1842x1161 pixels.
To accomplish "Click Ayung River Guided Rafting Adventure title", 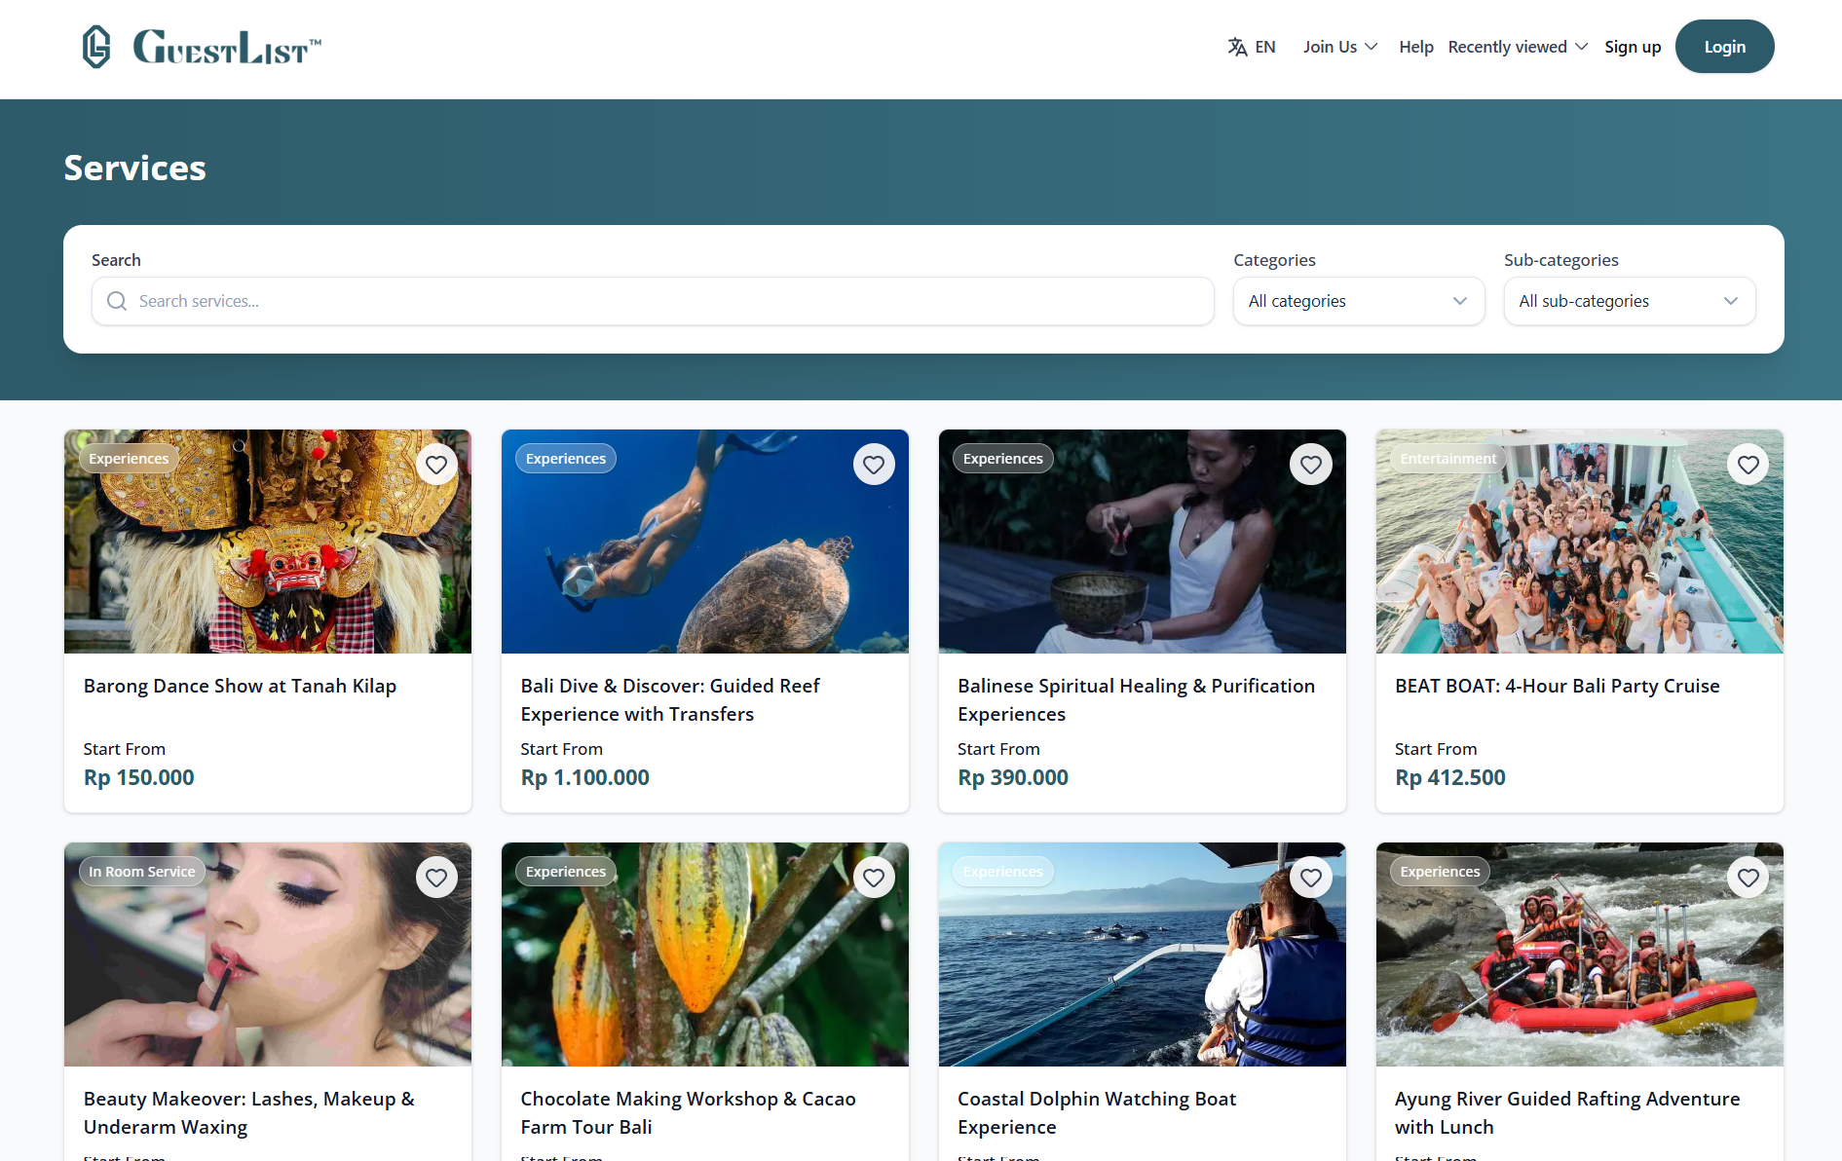I will [x=1567, y=1112].
